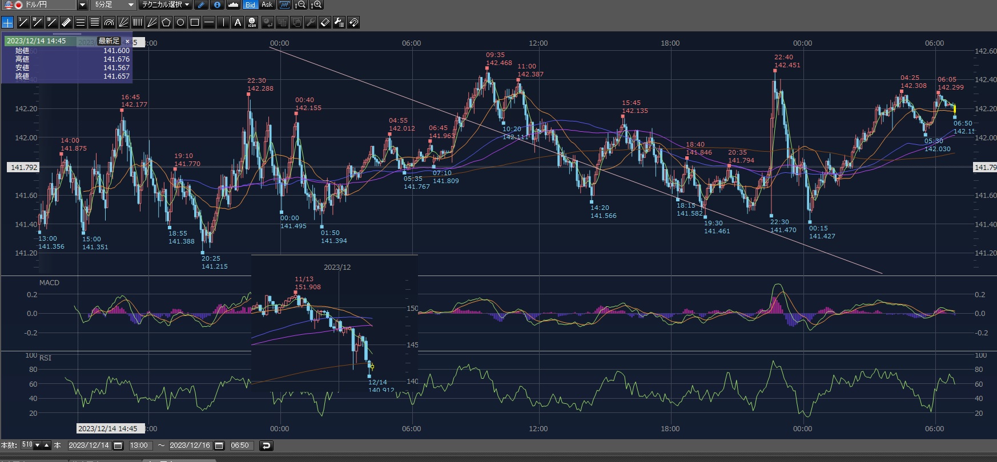Click the 最新足 latest bar button

108,41
